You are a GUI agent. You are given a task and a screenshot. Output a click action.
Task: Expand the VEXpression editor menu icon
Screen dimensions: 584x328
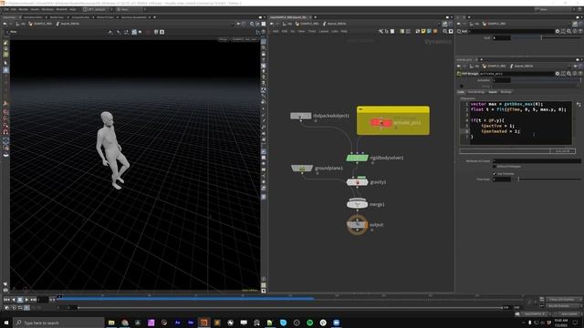[579, 105]
